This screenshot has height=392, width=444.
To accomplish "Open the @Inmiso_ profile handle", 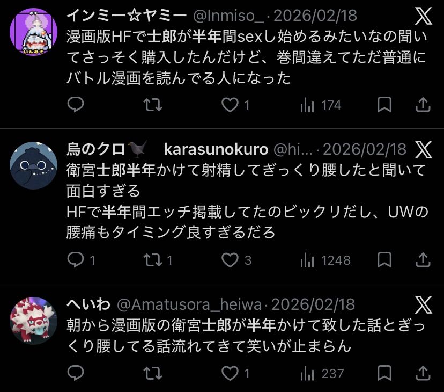I will (228, 16).
